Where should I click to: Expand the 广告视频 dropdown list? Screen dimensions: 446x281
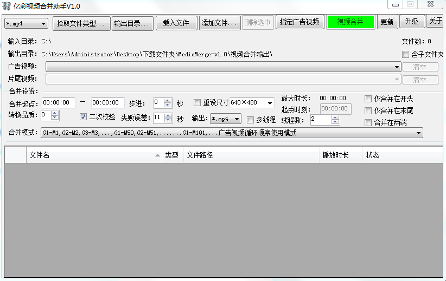[398, 67]
